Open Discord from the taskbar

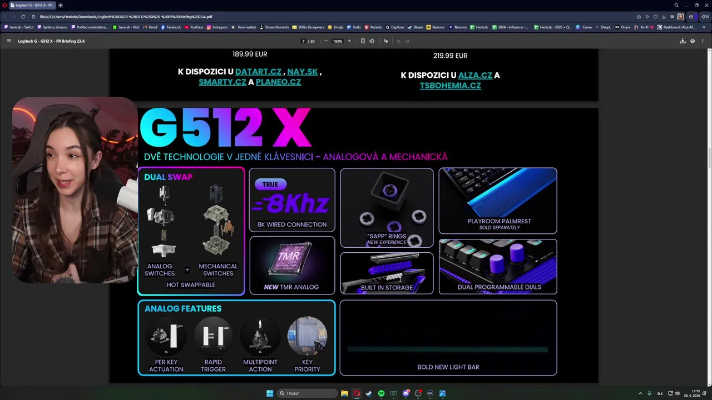(406, 393)
